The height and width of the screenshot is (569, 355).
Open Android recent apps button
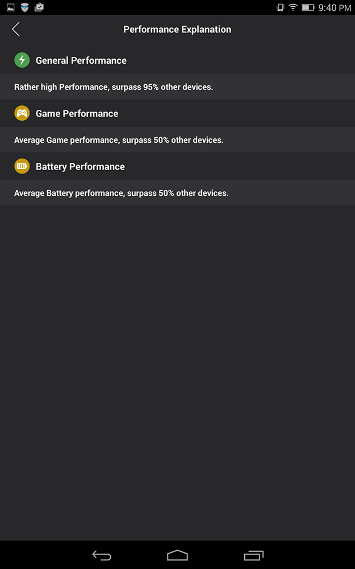pyautogui.click(x=253, y=555)
